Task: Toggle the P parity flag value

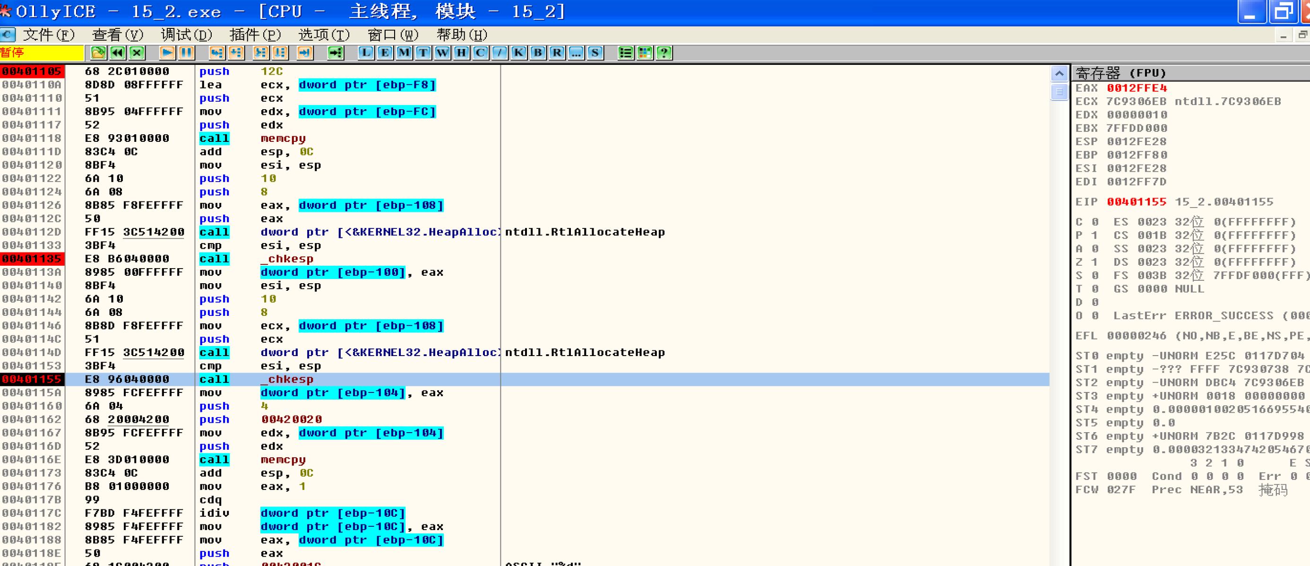Action: click(1095, 235)
